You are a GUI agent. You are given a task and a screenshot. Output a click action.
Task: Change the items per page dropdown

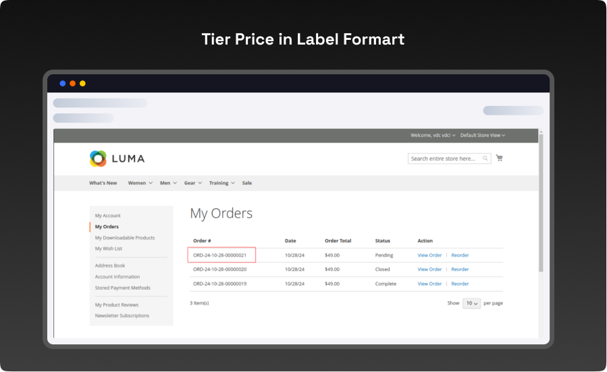(471, 303)
